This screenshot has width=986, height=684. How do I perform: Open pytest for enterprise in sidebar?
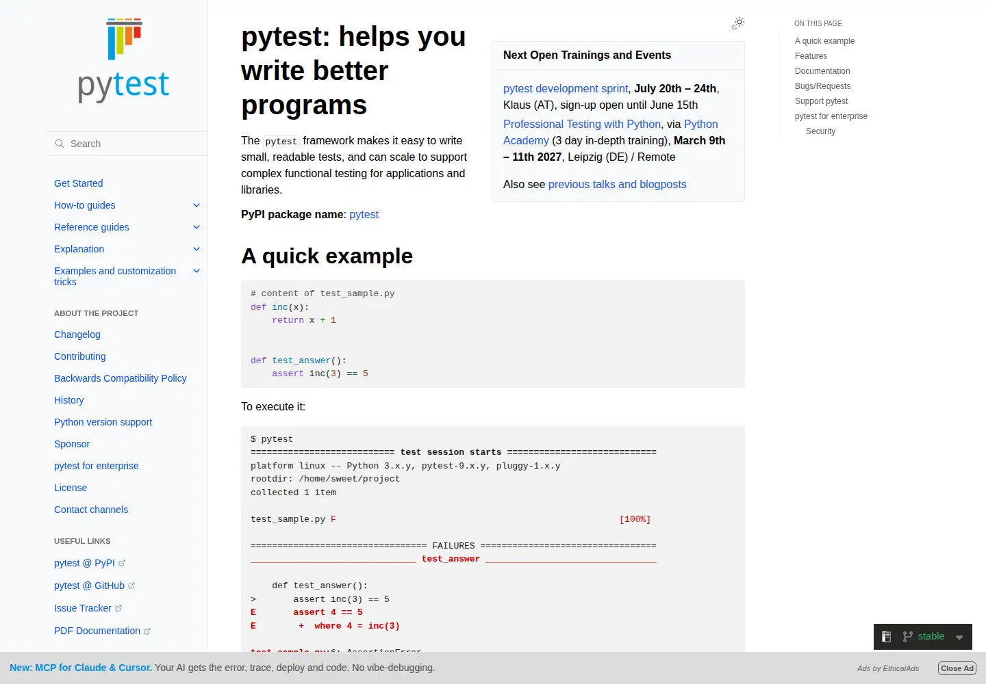pyautogui.click(x=97, y=466)
